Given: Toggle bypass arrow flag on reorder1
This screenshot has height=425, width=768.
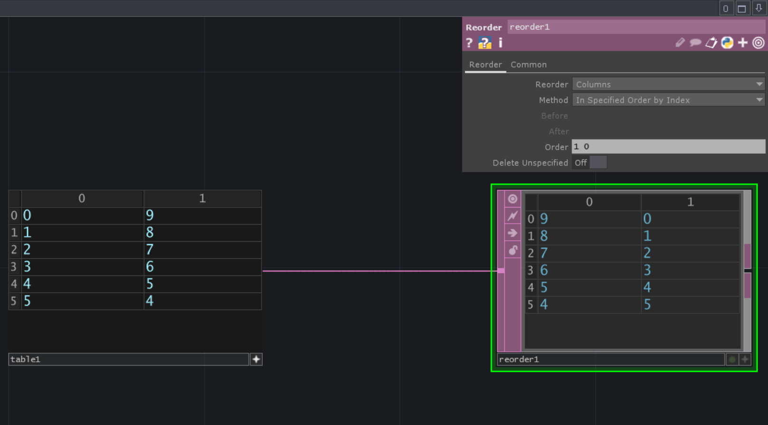Looking at the screenshot, I should (x=512, y=233).
